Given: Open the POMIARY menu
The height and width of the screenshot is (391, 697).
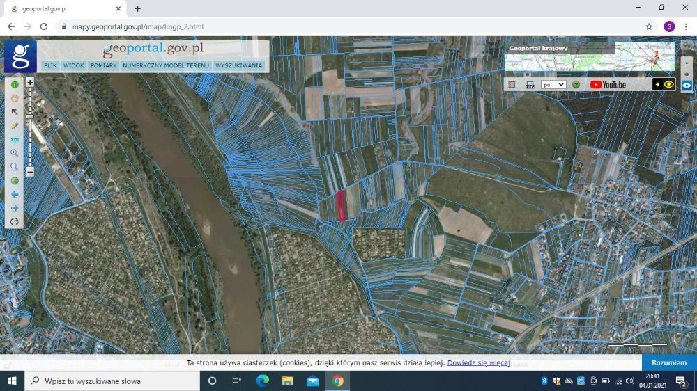Looking at the screenshot, I should [x=104, y=65].
